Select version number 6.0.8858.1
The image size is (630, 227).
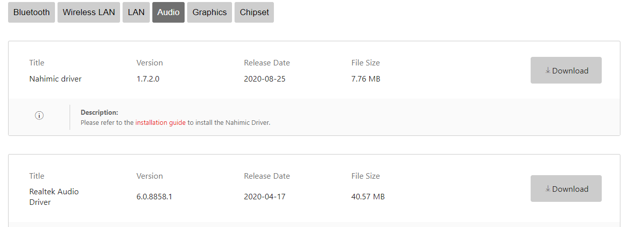pos(154,197)
